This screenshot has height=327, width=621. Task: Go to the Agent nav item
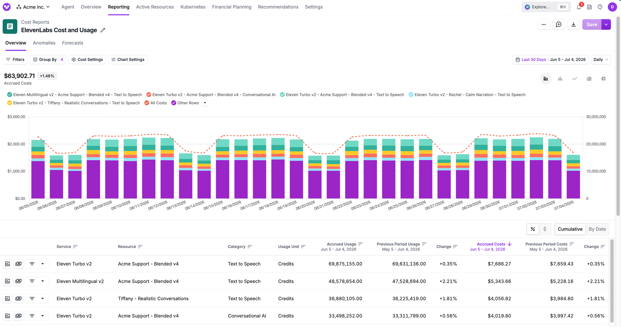(68, 7)
